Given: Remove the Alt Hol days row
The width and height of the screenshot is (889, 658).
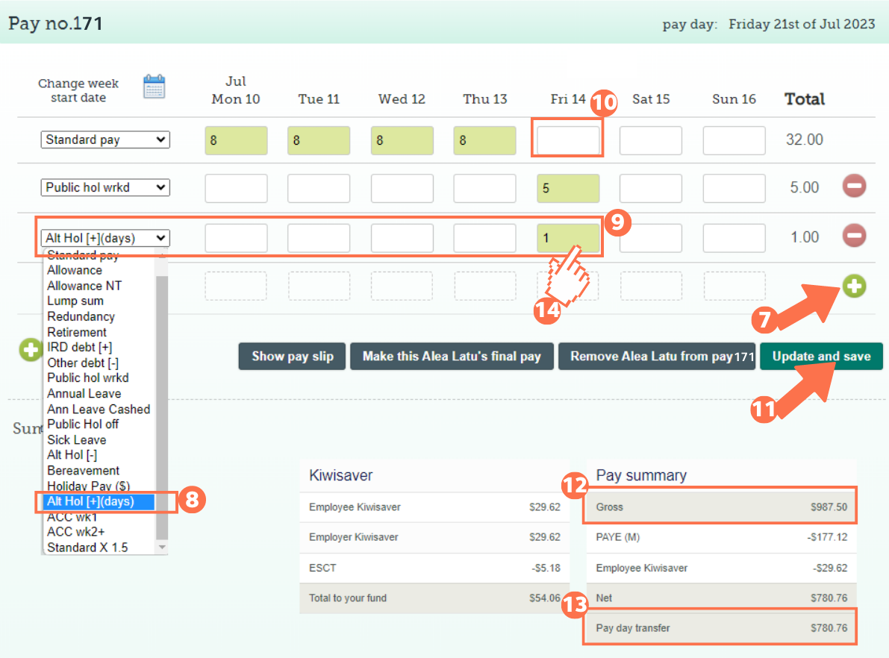Looking at the screenshot, I should pos(854,236).
